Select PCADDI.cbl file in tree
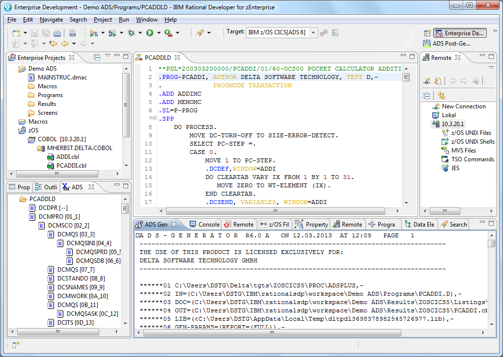The width and height of the screenshot is (503, 357). pyautogui.click(x=71, y=166)
